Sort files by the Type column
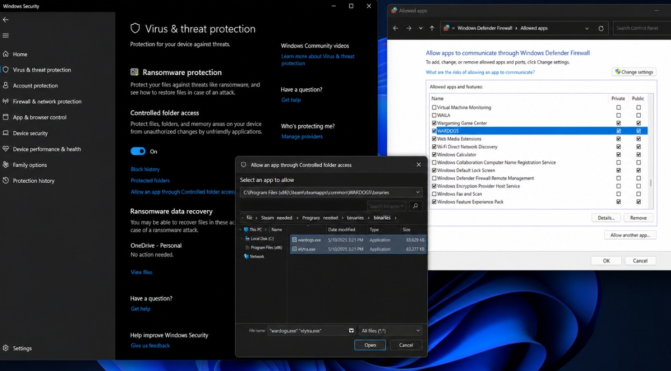The image size is (671, 371). point(375,230)
